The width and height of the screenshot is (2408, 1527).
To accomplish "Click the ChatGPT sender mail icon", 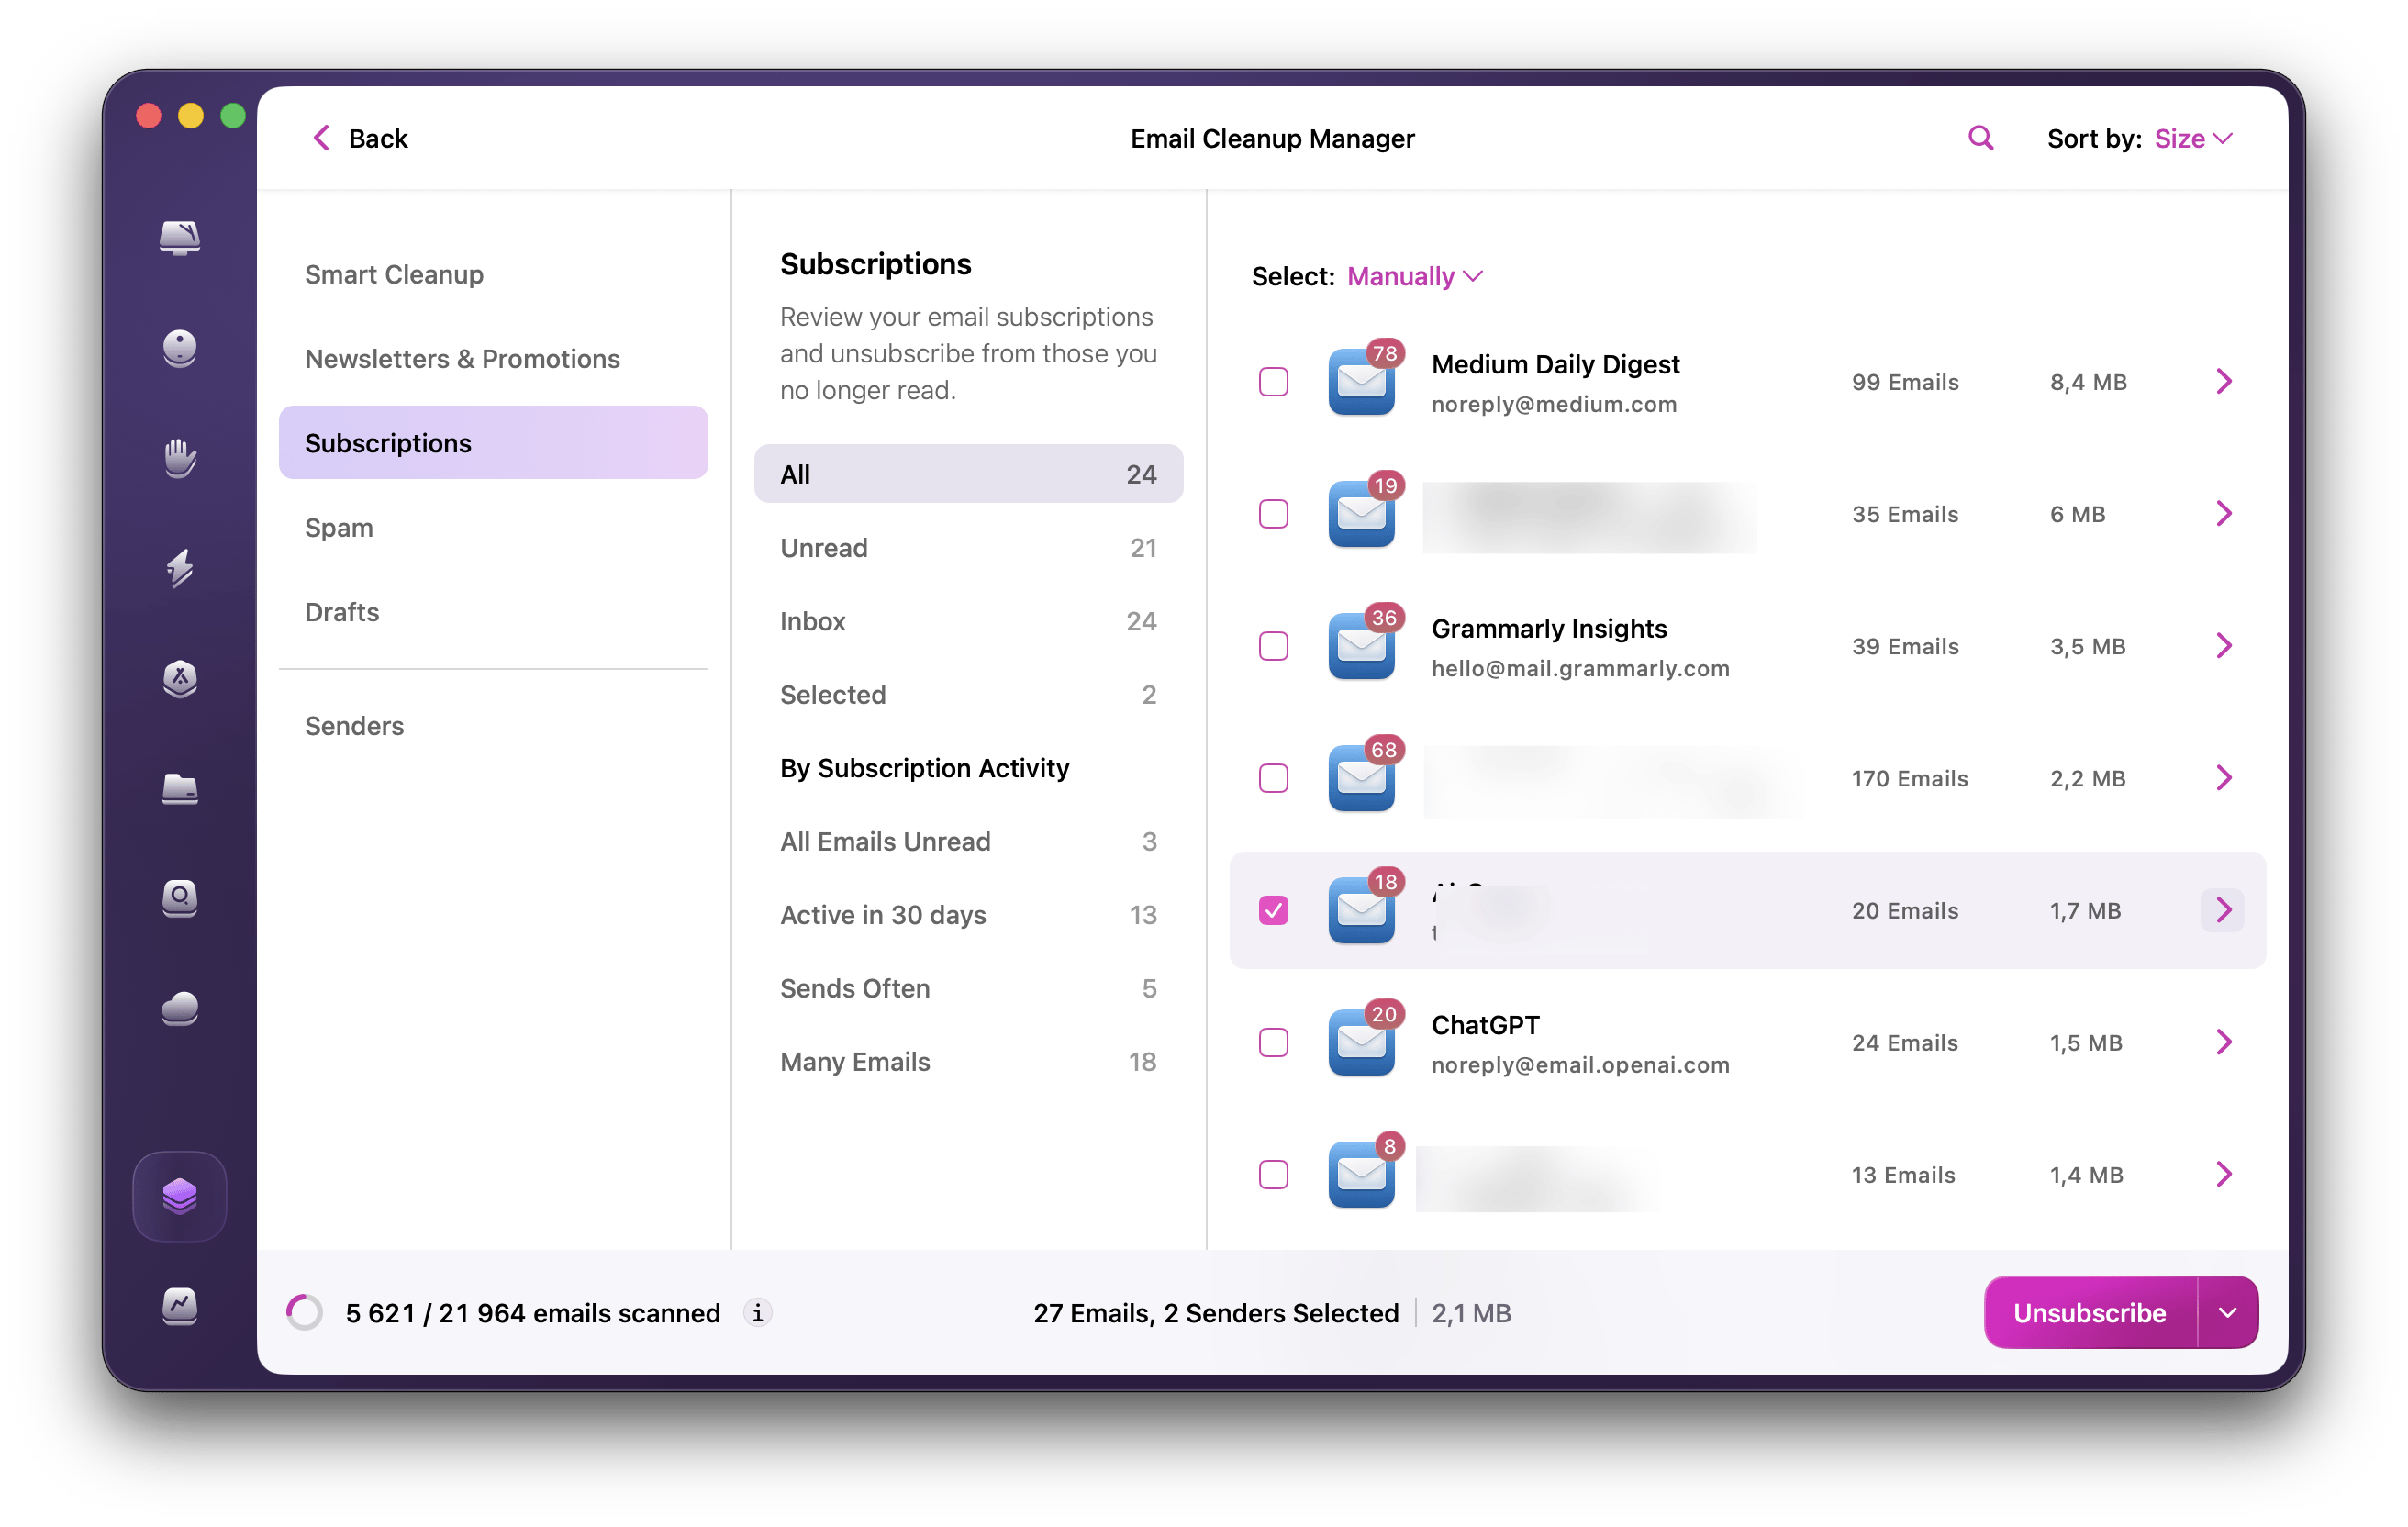I will coord(1361,1042).
